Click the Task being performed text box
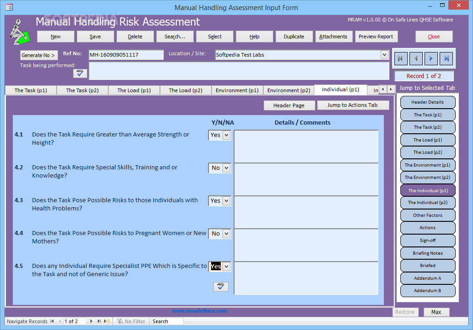This screenshot has width=473, height=330. [239, 71]
